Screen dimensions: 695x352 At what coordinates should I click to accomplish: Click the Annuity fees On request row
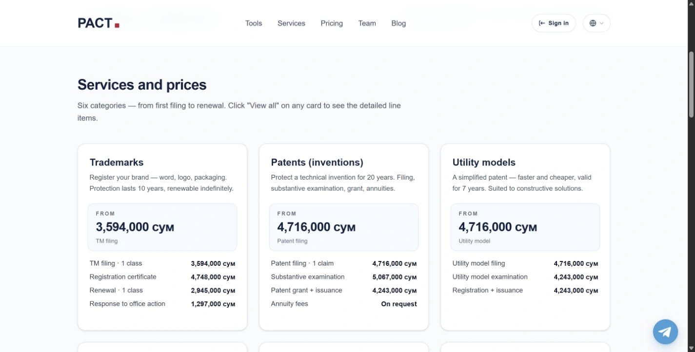[x=344, y=304]
